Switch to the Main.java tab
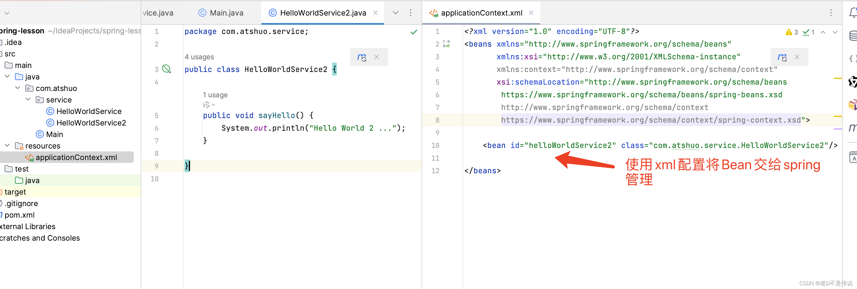 (x=221, y=13)
